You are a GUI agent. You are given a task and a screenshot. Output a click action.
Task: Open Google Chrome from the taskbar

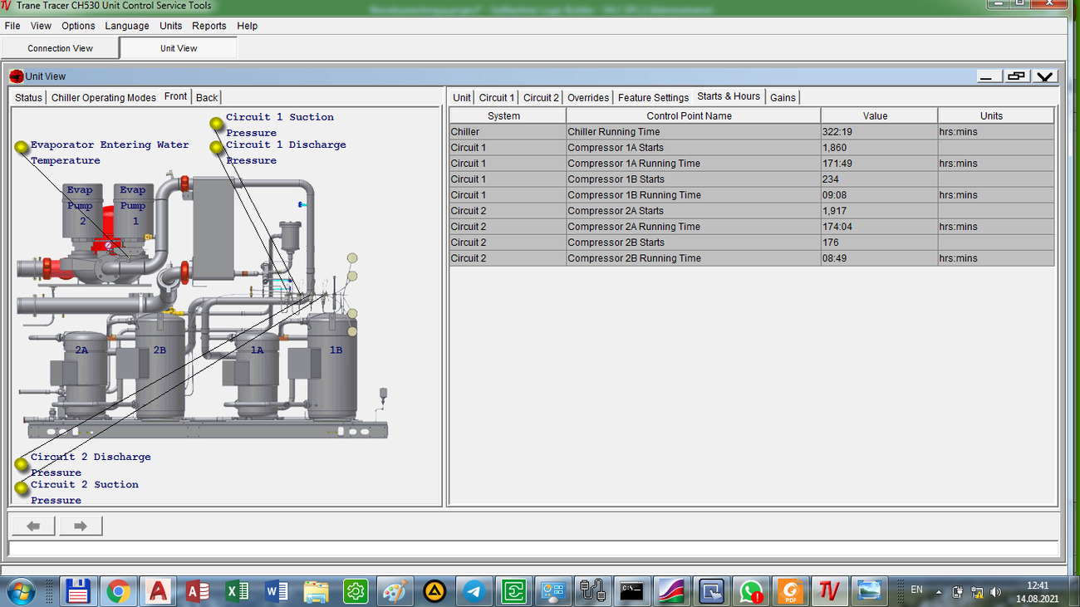(119, 591)
